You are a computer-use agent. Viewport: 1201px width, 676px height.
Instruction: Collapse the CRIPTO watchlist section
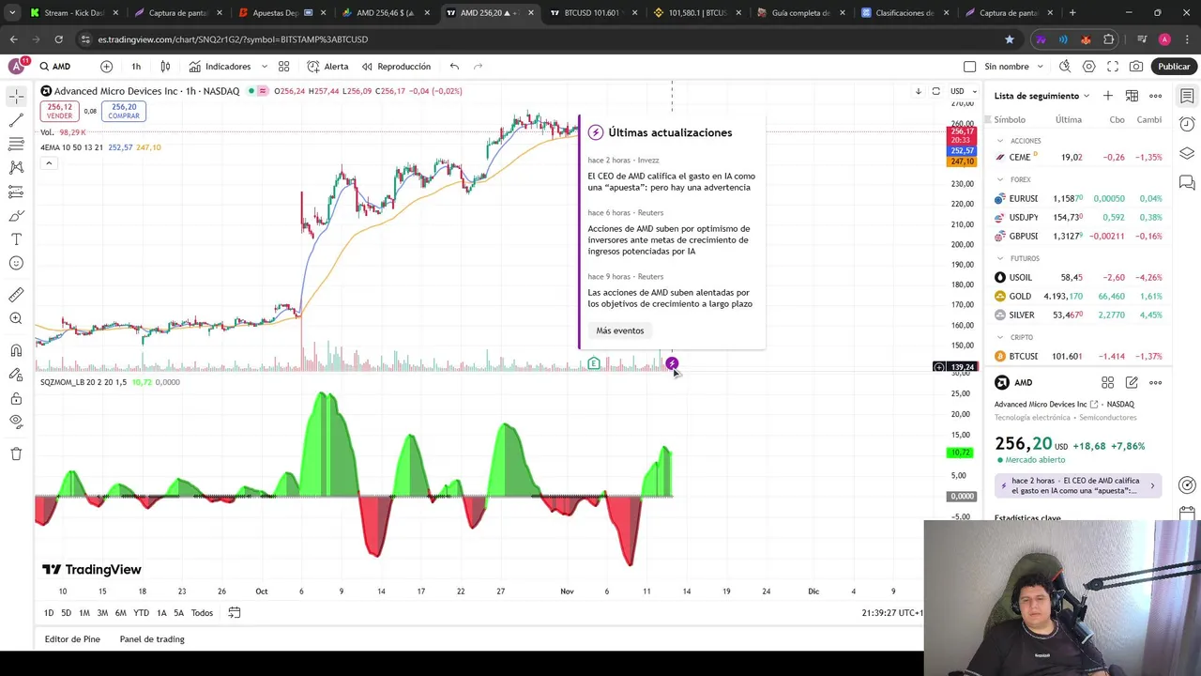(x=1000, y=337)
